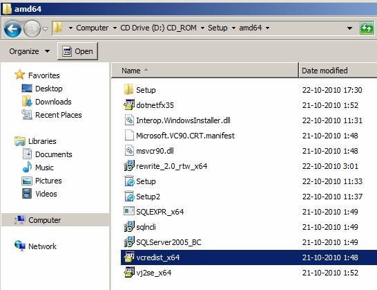This screenshot has height=290, width=377.
Task: Click the Favorites star icon
Action: click(20, 75)
